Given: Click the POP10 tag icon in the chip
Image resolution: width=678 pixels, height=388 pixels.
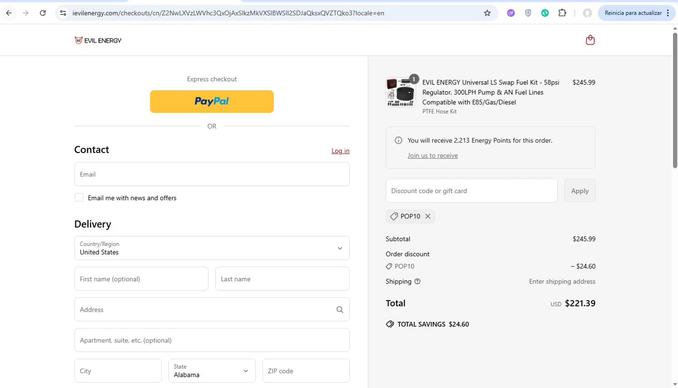Looking at the screenshot, I should [394, 216].
